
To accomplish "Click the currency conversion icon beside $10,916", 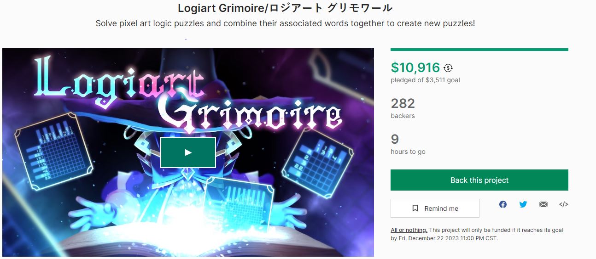I will (x=448, y=68).
